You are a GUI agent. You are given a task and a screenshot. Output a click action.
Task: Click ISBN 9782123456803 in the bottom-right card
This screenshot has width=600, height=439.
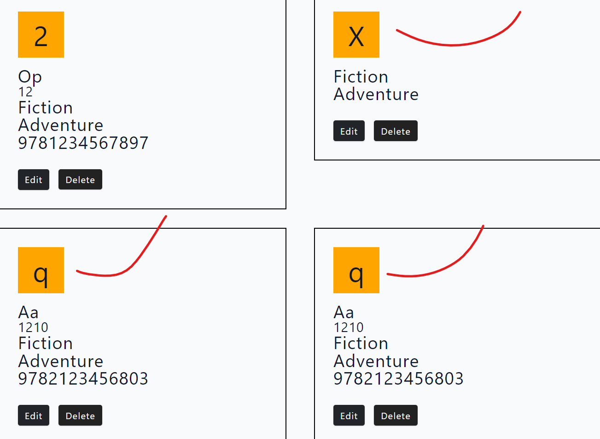pyautogui.click(x=398, y=379)
